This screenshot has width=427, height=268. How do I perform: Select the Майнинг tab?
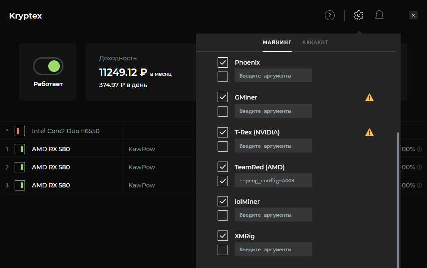point(277,42)
